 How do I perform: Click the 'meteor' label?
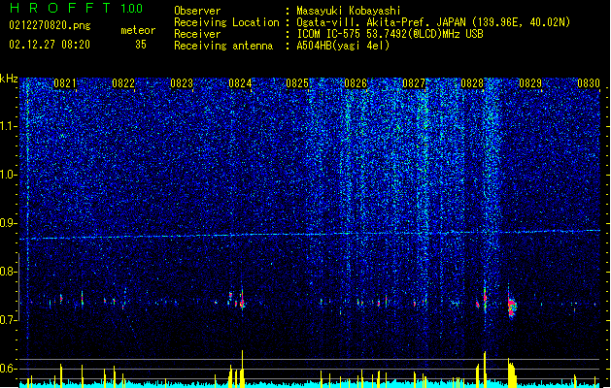point(138,30)
